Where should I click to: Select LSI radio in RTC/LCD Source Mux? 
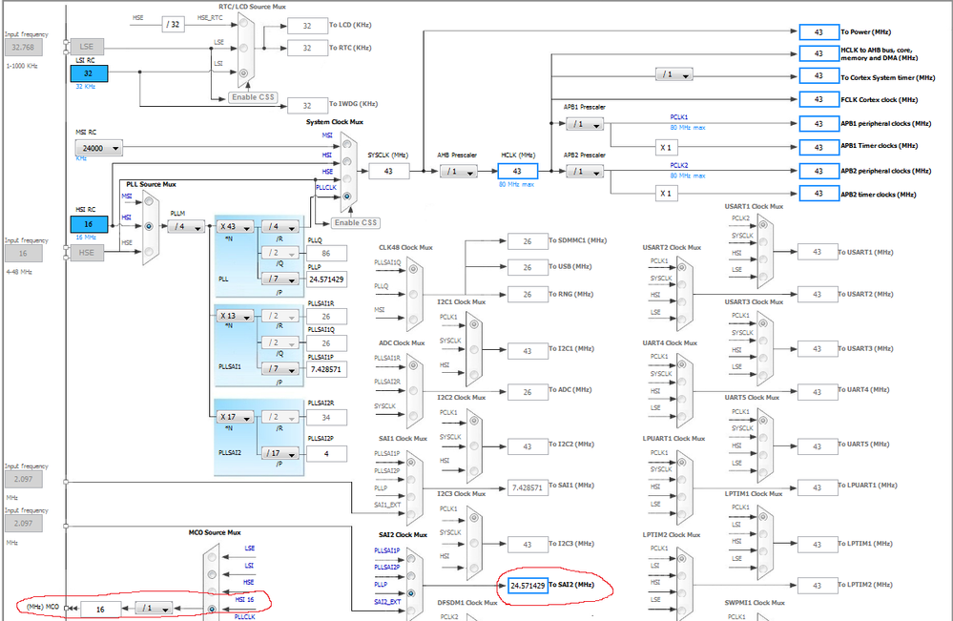pos(243,72)
